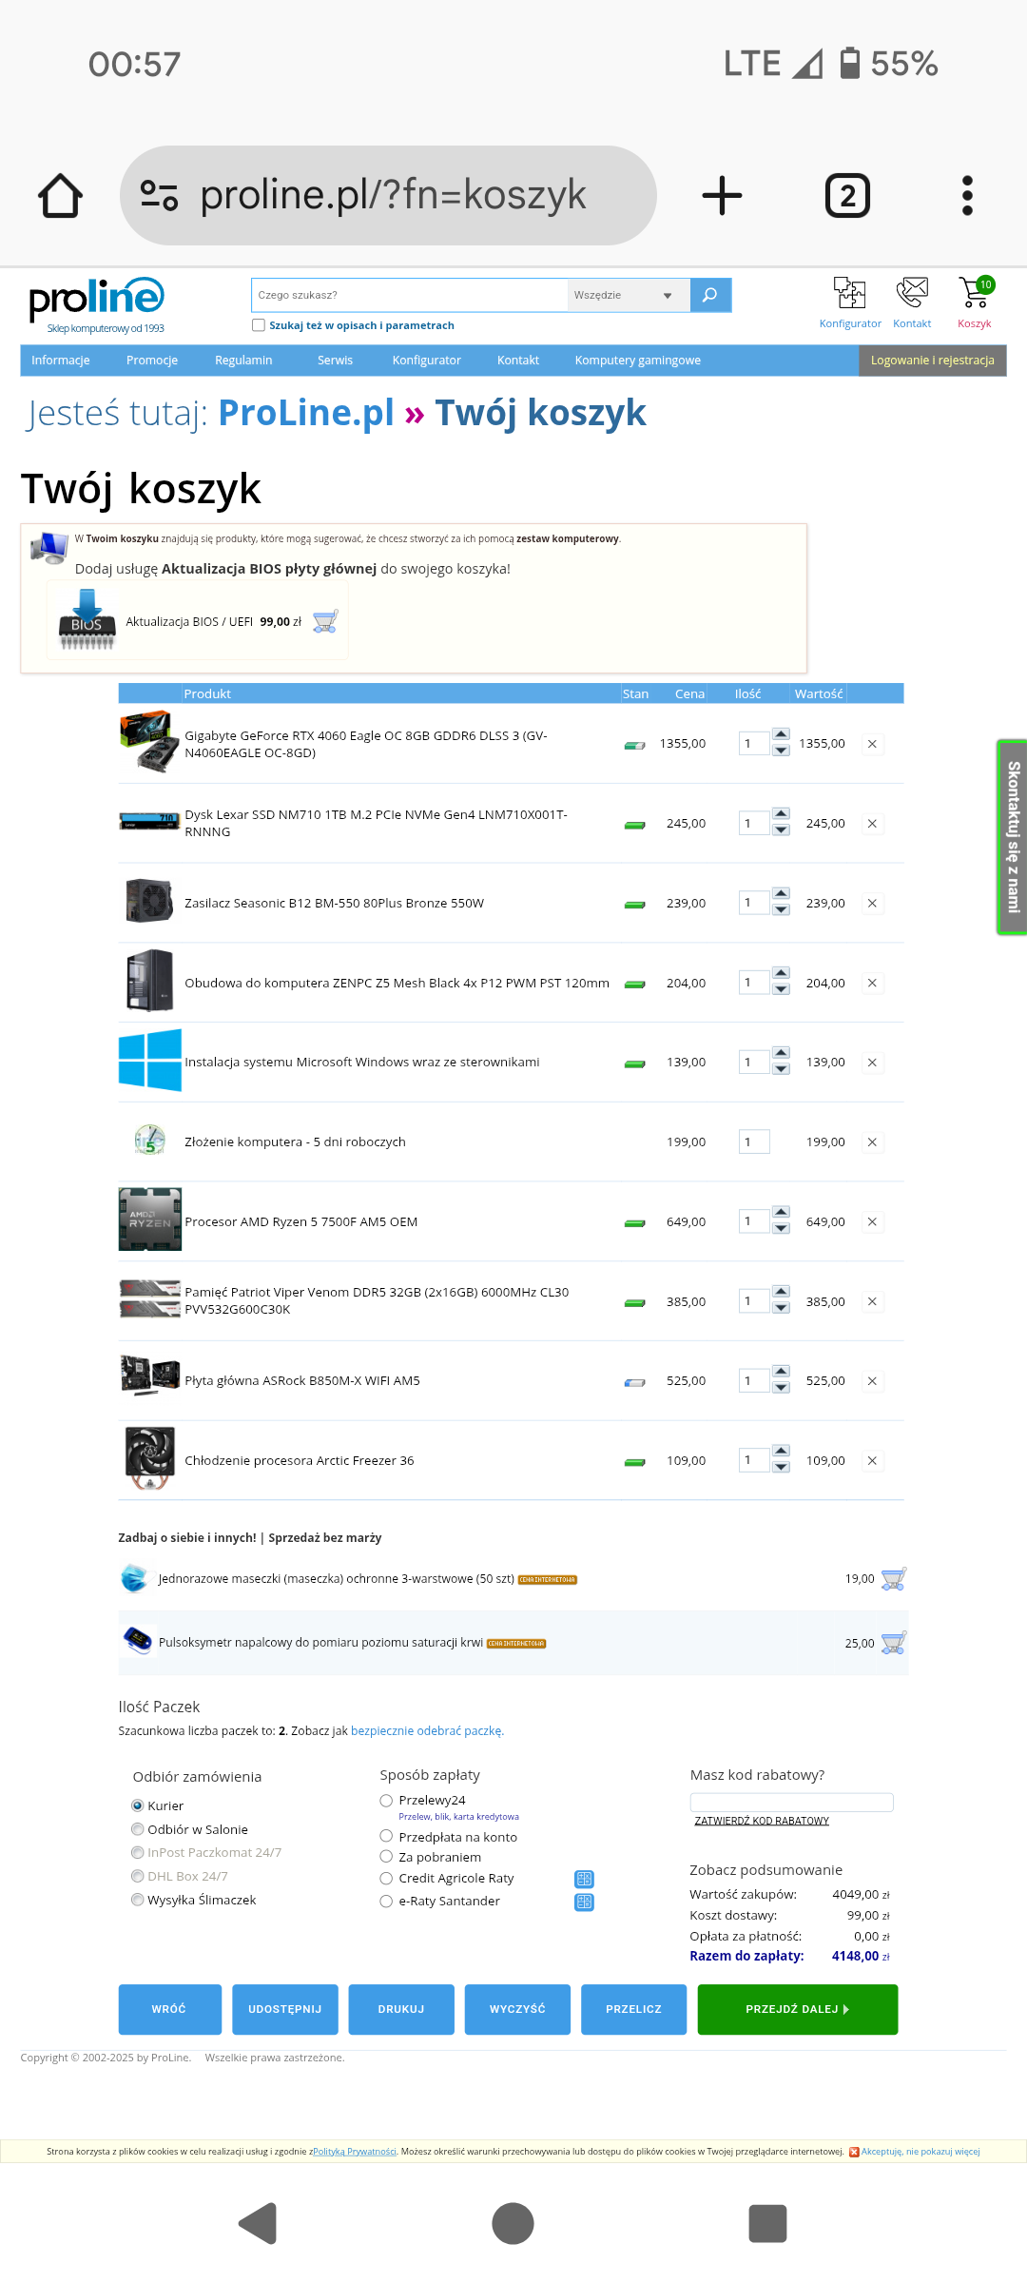This screenshot has height=2283, width=1027.
Task: Remove Gigabyte GeForce RTX 4060 from cart
Action: [872, 744]
